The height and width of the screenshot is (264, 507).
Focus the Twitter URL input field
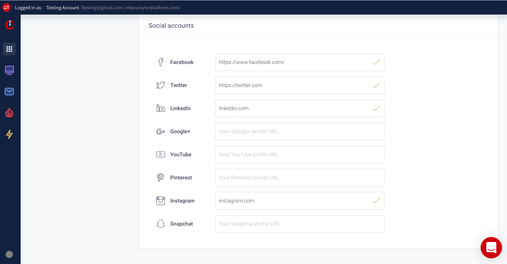click(x=300, y=85)
